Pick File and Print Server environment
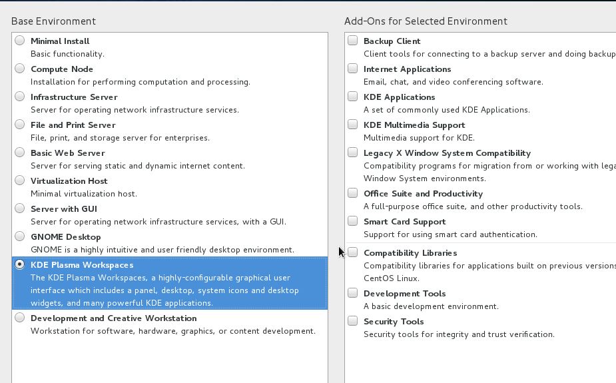This screenshot has width=616, height=383. 20,125
